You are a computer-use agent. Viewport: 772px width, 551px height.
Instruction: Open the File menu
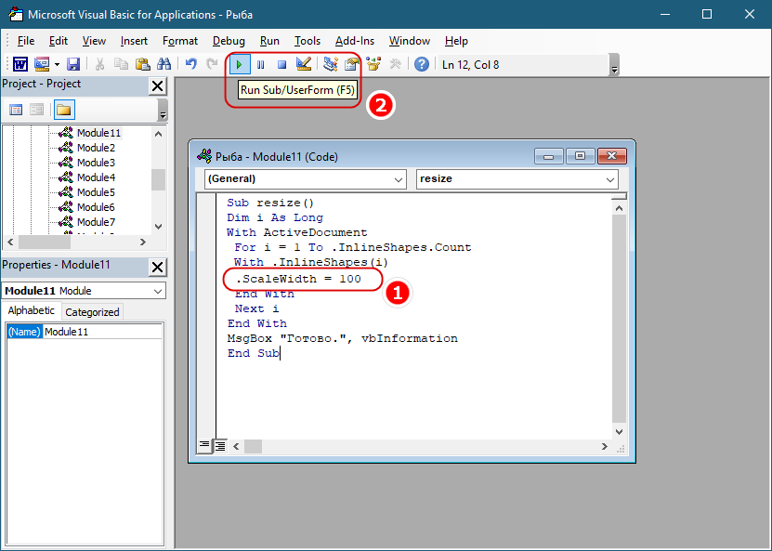26,41
